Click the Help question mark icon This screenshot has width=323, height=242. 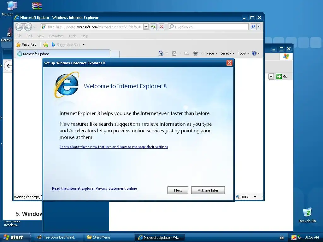click(x=255, y=53)
